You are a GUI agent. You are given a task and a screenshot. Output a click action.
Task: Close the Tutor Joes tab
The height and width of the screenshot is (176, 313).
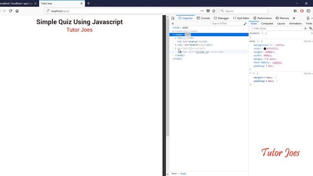(x=82, y=3)
